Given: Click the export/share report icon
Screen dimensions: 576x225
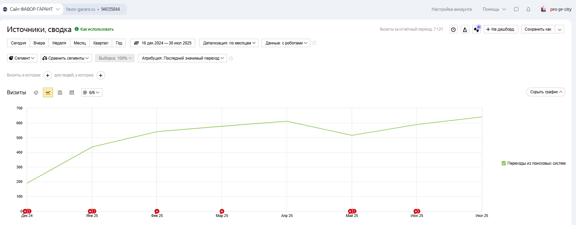Looking at the screenshot, I should point(465,30).
